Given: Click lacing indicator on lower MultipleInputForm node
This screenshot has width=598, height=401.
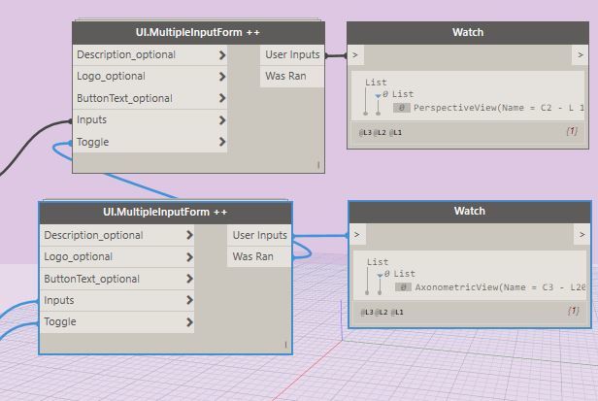Looking at the screenshot, I should [x=285, y=344].
